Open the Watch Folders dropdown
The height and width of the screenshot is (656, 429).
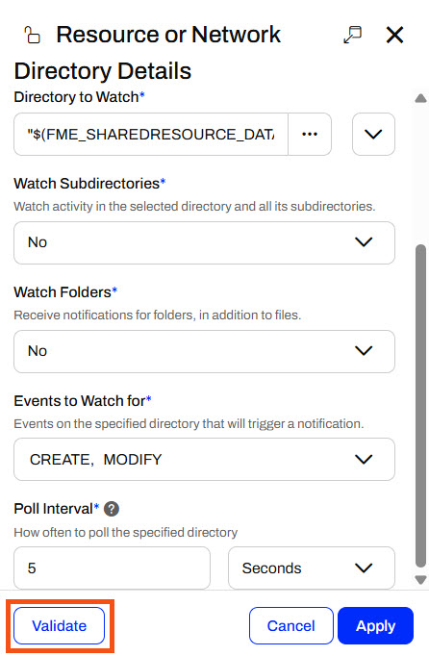pyautogui.click(x=204, y=351)
